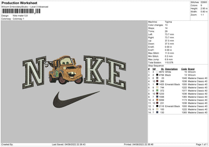Viewport: 209px width, 147px height.
Task: Click the "Last Saved" timestamp in footer
Action: coord(69,144)
